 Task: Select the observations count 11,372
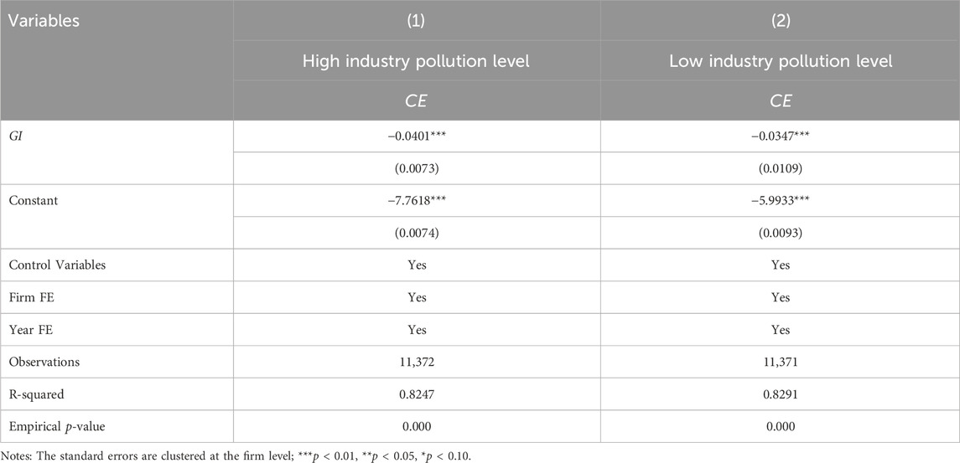pos(417,362)
